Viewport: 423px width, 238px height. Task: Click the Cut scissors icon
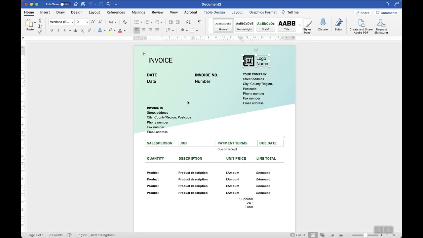coord(40,21)
